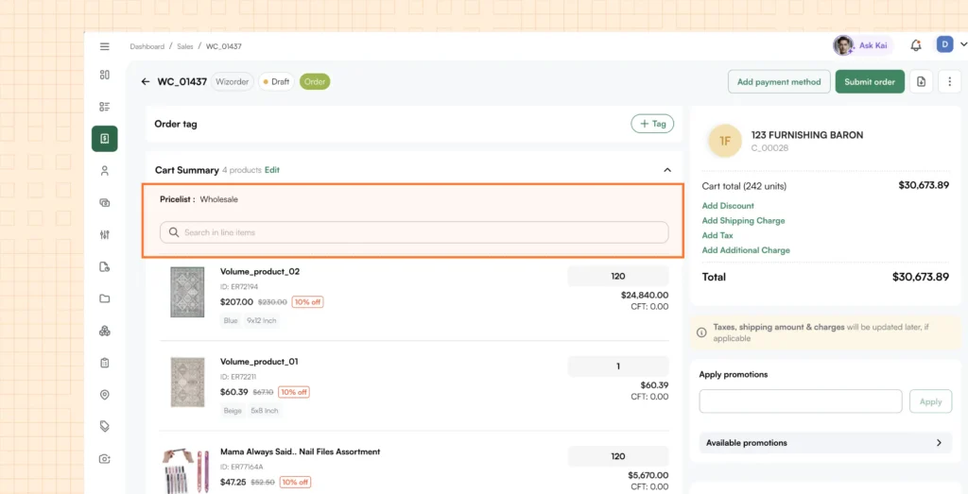The width and height of the screenshot is (968, 494).
Task: Open the task list icon in sidebar
Action: pos(104,107)
